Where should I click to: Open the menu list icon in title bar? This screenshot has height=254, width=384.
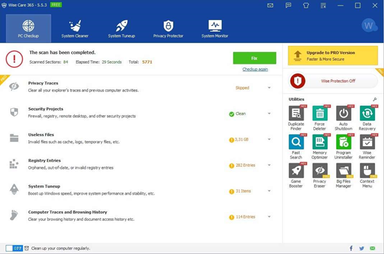click(x=323, y=6)
